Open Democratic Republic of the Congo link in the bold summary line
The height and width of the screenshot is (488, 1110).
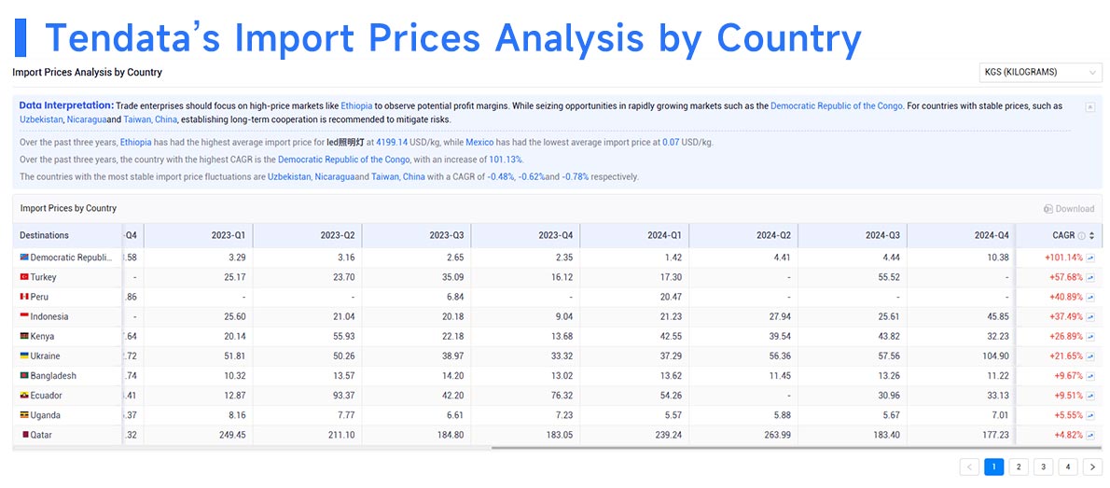pos(836,105)
